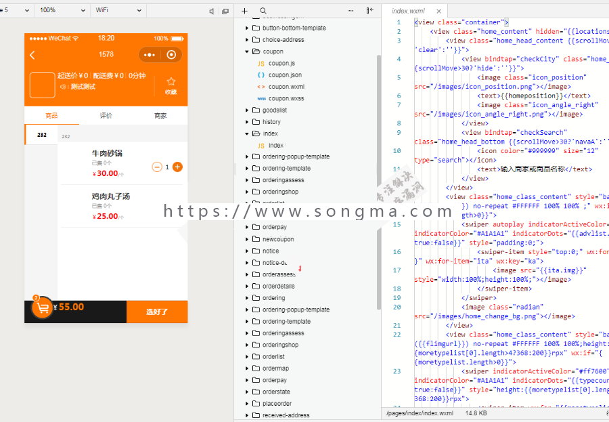Screen dimensions: 609x422
Task: Expand the history folder
Action: pos(246,122)
